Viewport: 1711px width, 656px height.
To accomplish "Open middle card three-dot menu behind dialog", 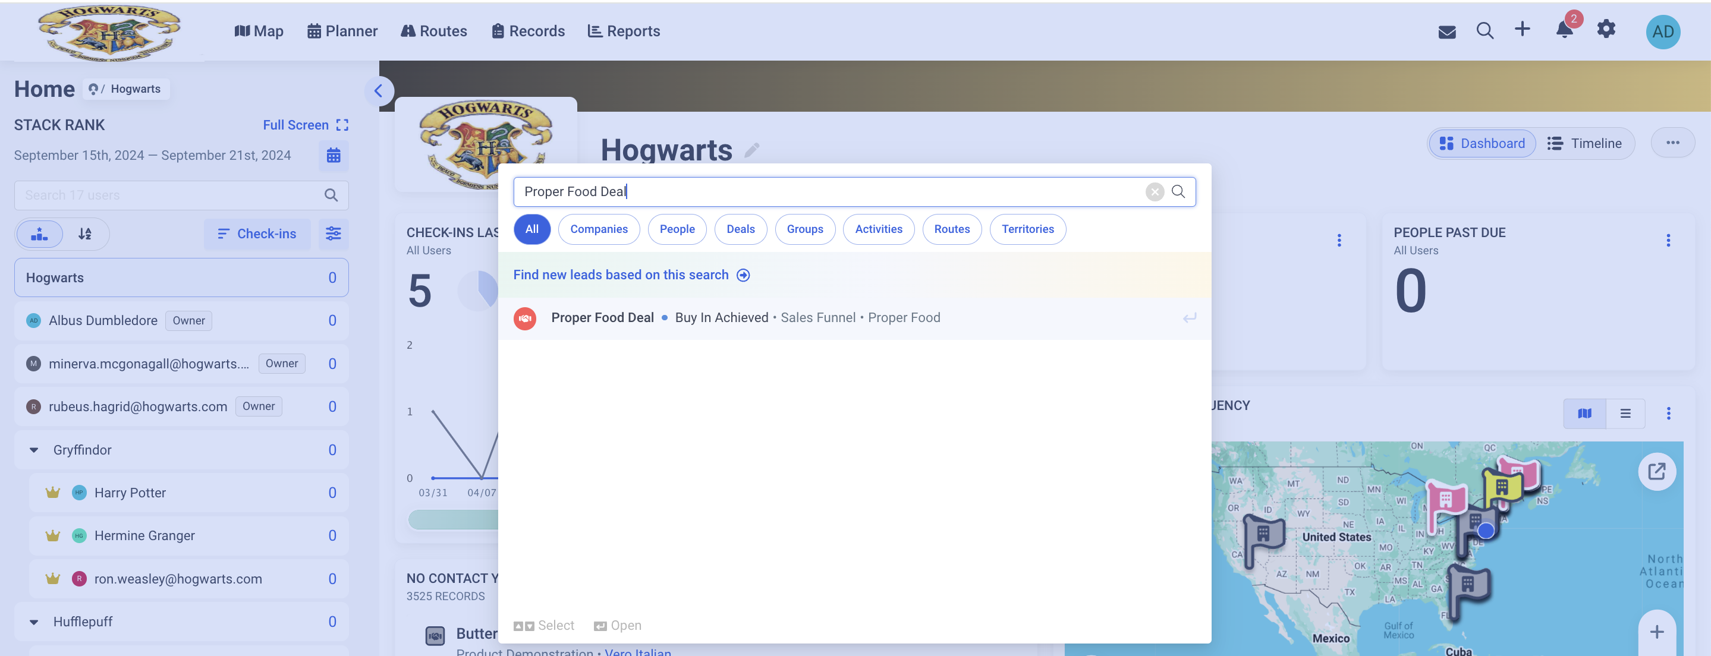I will click(1339, 241).
